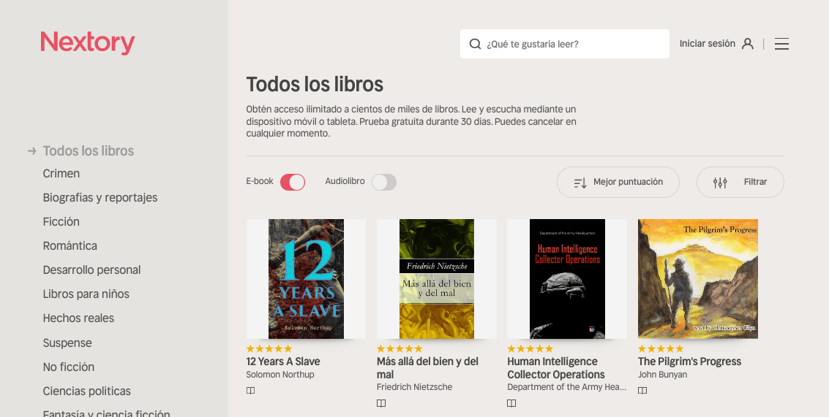
Task: Open the Más allá del bien y del mal title
Action: point(427,368)
